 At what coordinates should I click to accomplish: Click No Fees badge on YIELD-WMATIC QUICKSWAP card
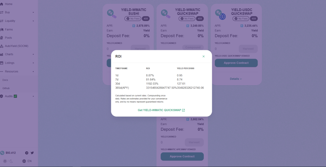[x=187, y=19]
